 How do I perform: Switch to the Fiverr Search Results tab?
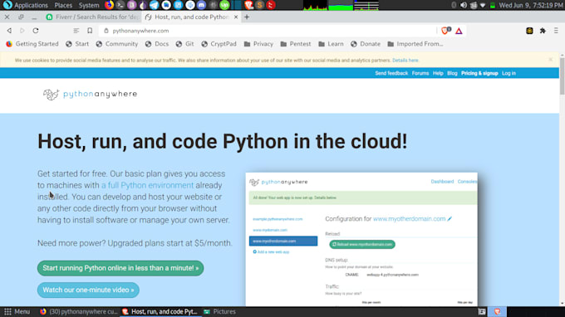tap(92, 17)
